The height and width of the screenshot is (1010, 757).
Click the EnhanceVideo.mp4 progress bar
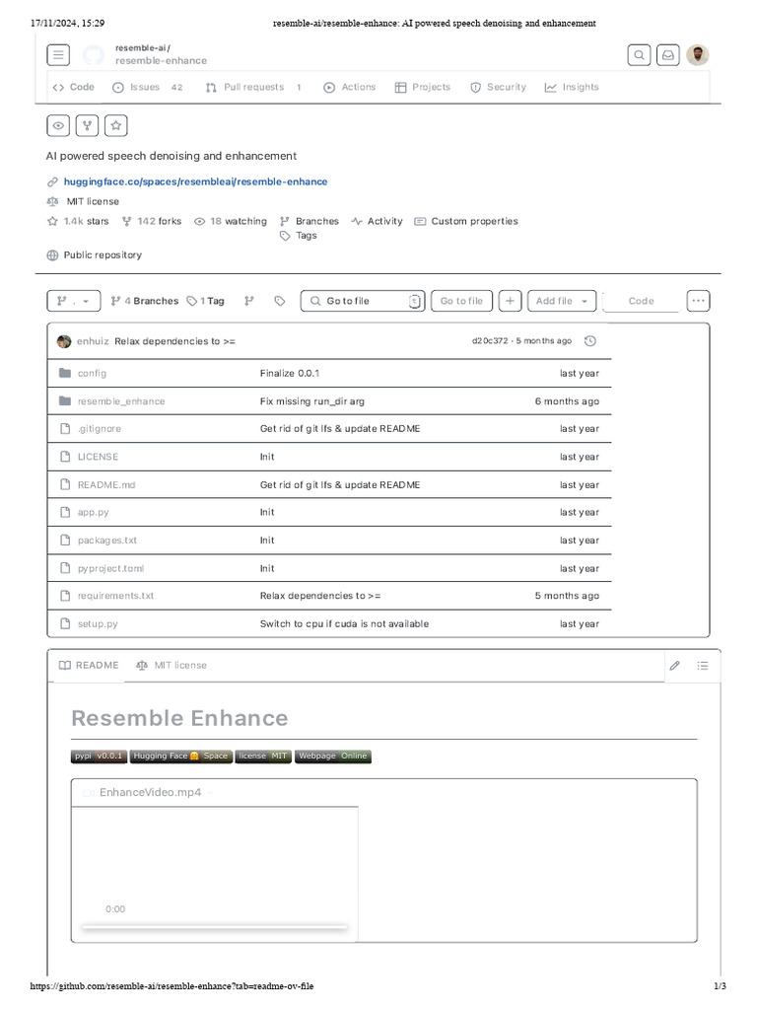click(214, 927)
